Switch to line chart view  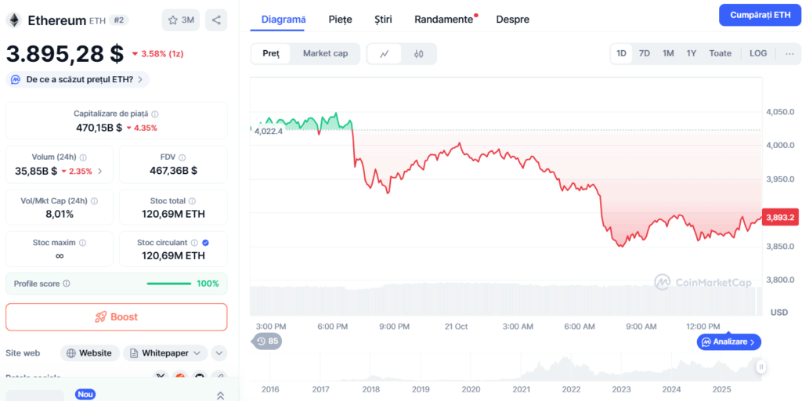click(385, 54)
